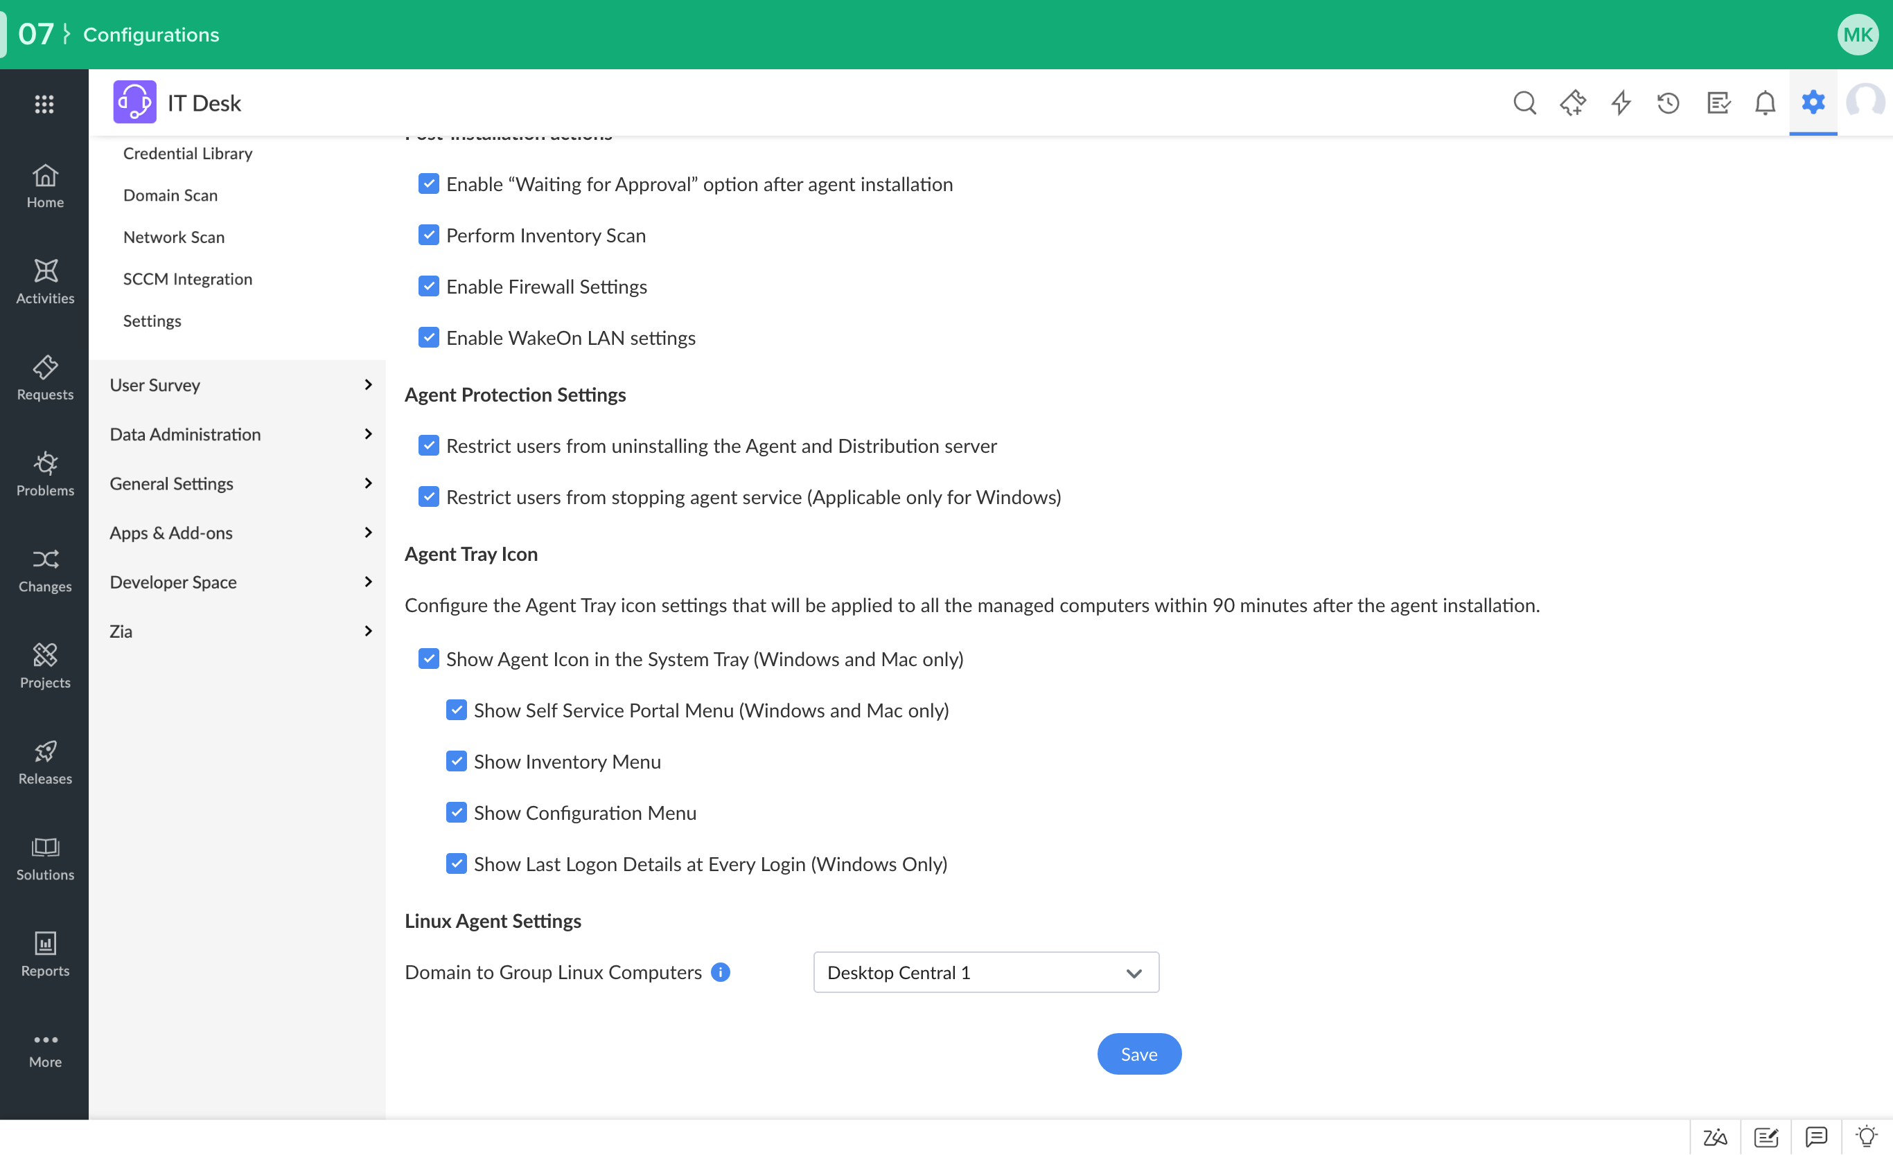1893x1155 pixels.
Task: Open Changes module
Action: coord(44,571)
